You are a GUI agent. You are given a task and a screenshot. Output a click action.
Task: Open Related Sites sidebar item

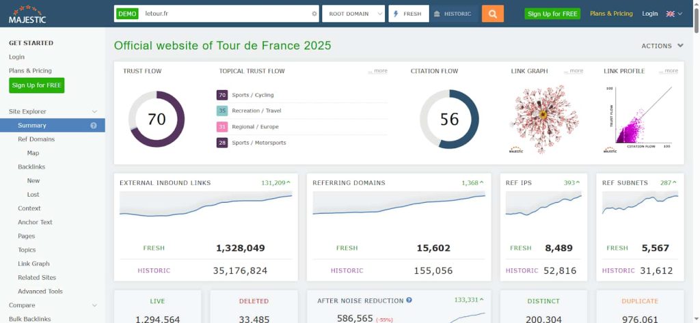pos(37,277)
